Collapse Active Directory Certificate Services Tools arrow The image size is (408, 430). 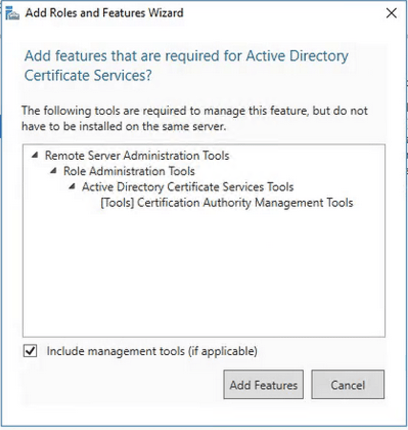click(x=72, y=187)
